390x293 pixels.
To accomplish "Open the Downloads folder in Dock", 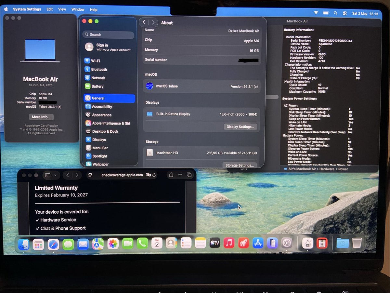I will pos(343,243).
